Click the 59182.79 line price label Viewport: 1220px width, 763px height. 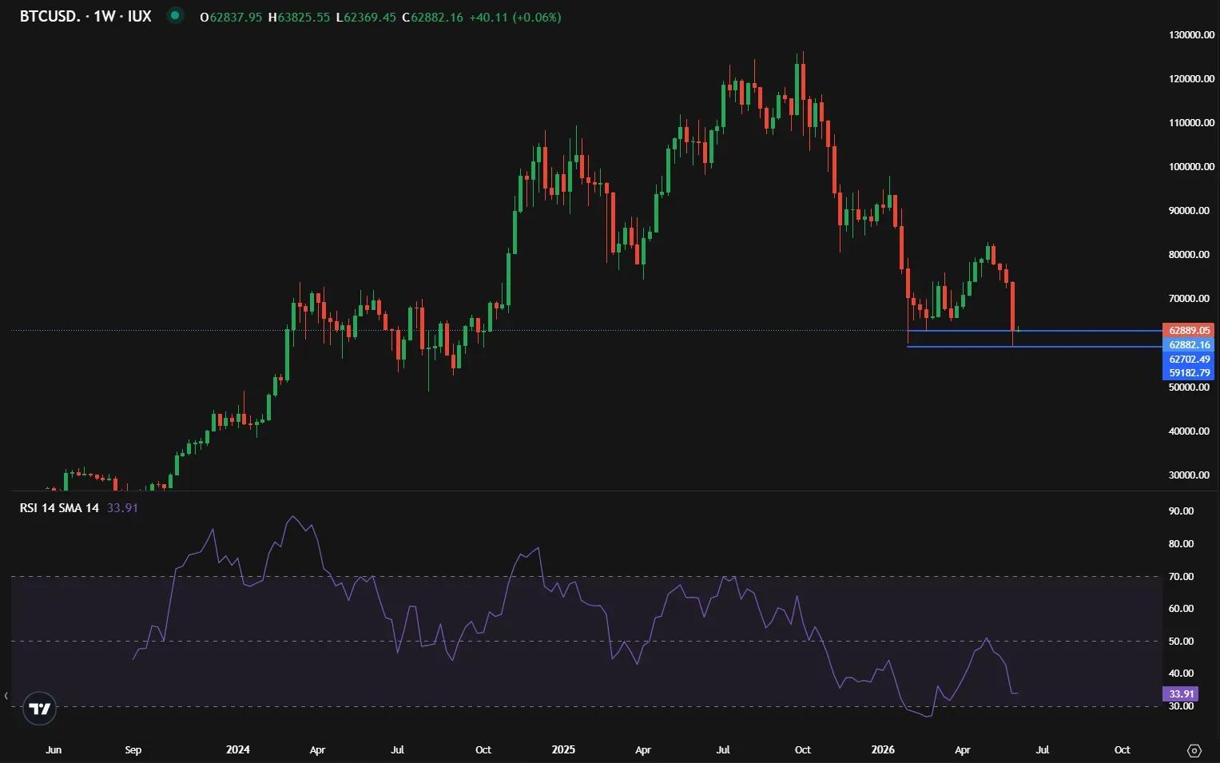pos(1189,373)
